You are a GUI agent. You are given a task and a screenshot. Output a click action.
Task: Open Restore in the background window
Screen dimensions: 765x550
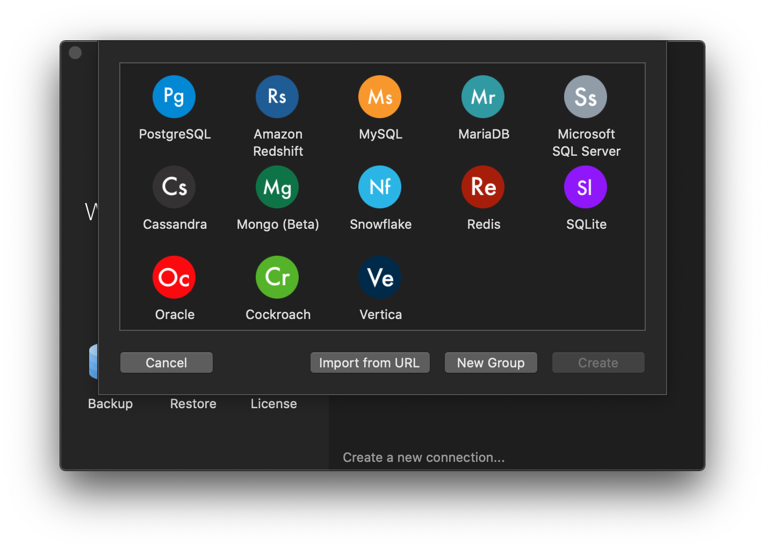point(193,403)
